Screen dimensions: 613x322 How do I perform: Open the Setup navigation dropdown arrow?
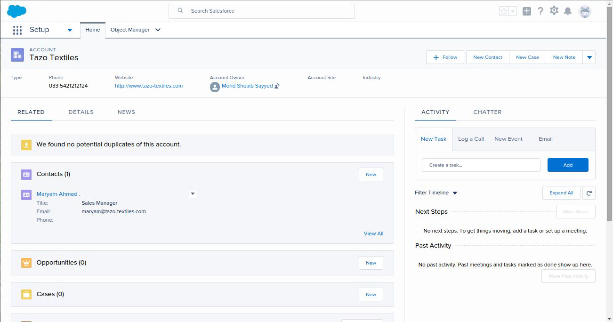70,30
